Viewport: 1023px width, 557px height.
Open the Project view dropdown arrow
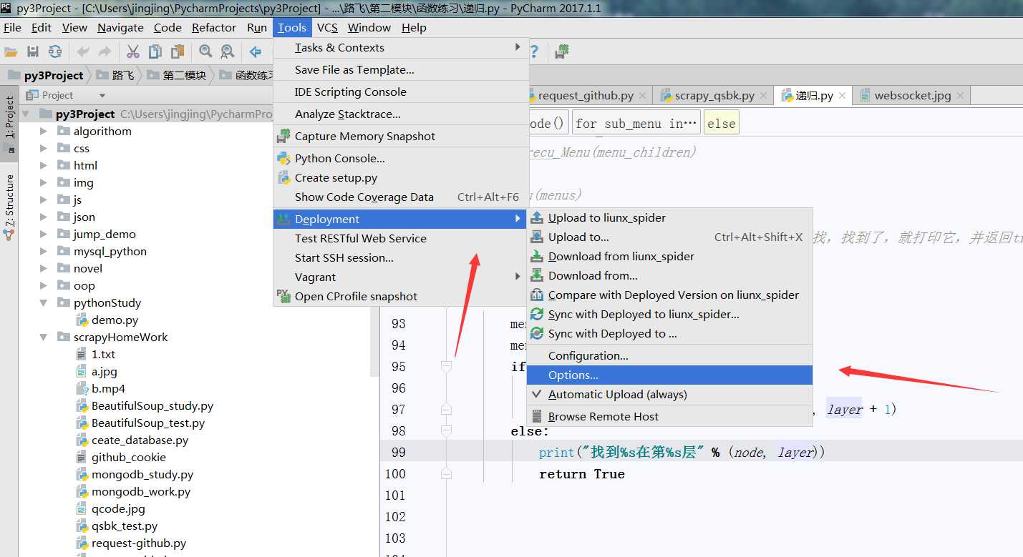102,95
